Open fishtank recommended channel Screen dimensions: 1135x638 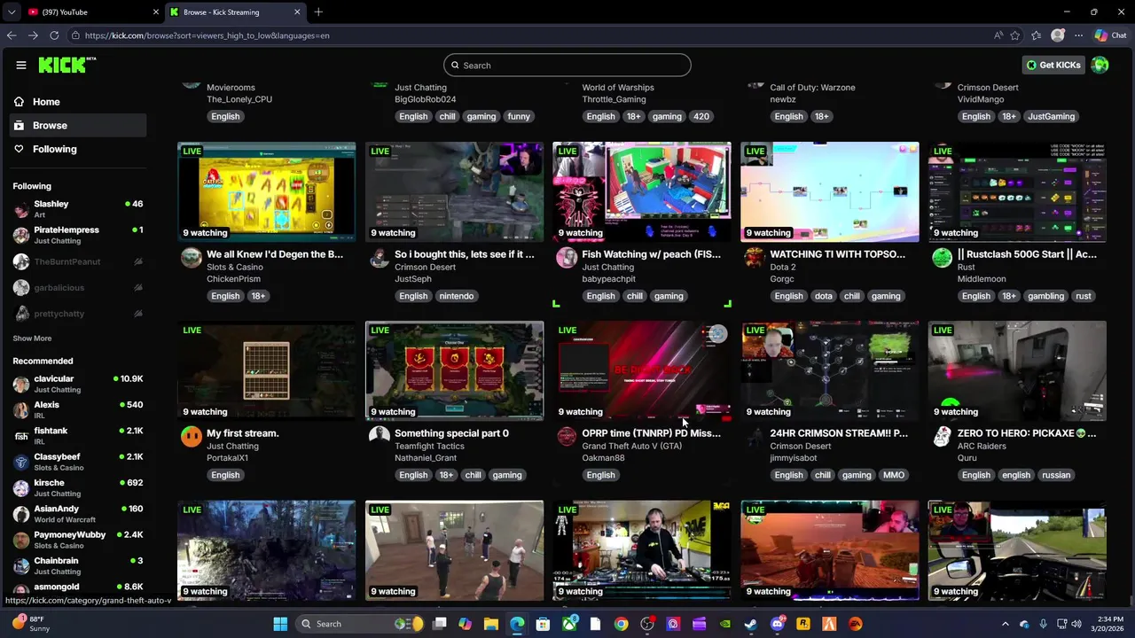tap(78, 436)
